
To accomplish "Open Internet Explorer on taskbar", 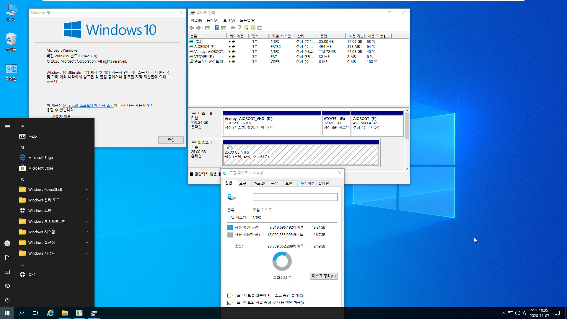I will point(50,313).
